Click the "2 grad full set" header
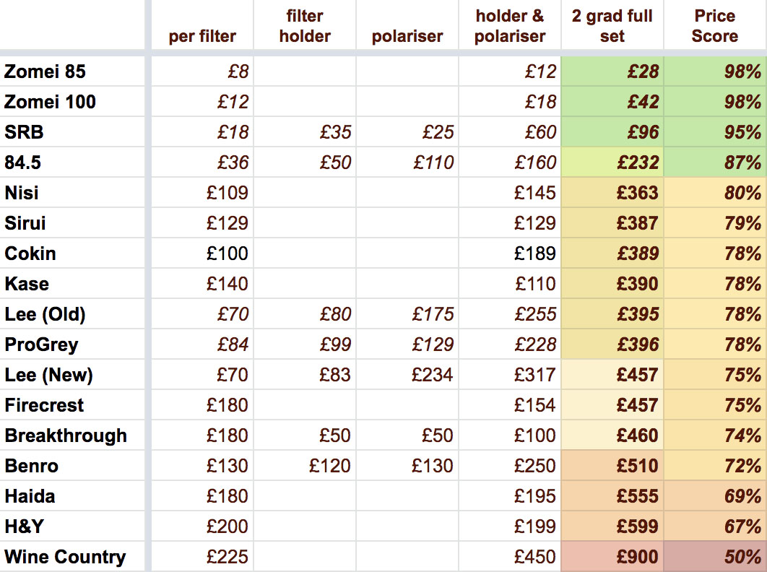Image resolution: width=767 pixels, height=572 pixels. click(612, 26)
